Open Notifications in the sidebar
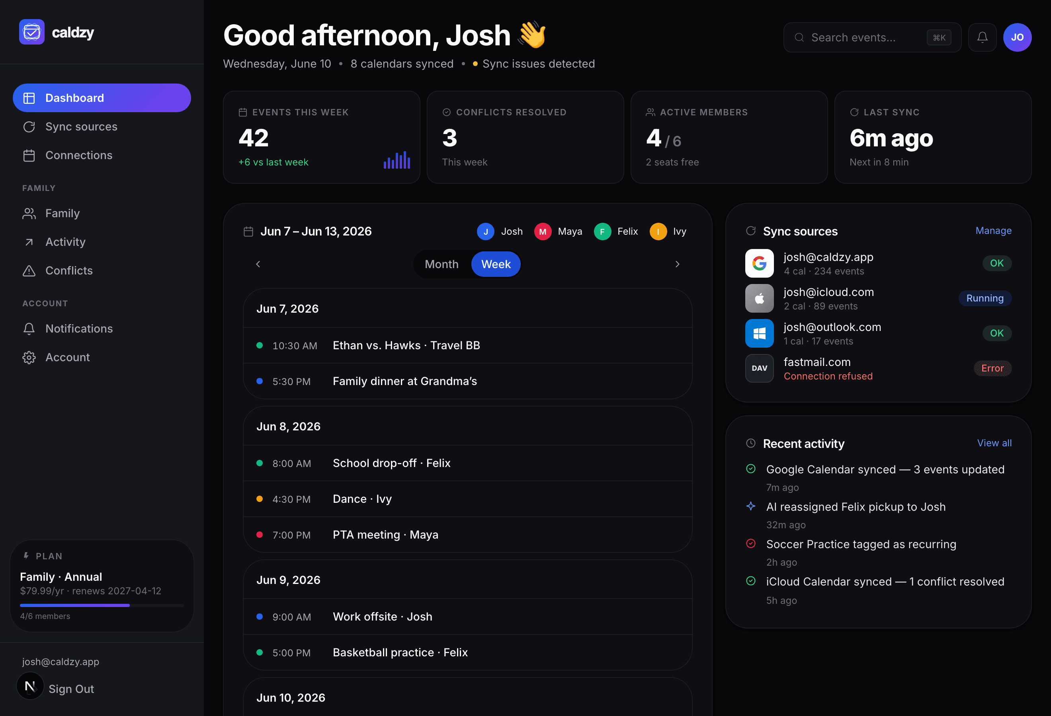 (x=102, y=329)
